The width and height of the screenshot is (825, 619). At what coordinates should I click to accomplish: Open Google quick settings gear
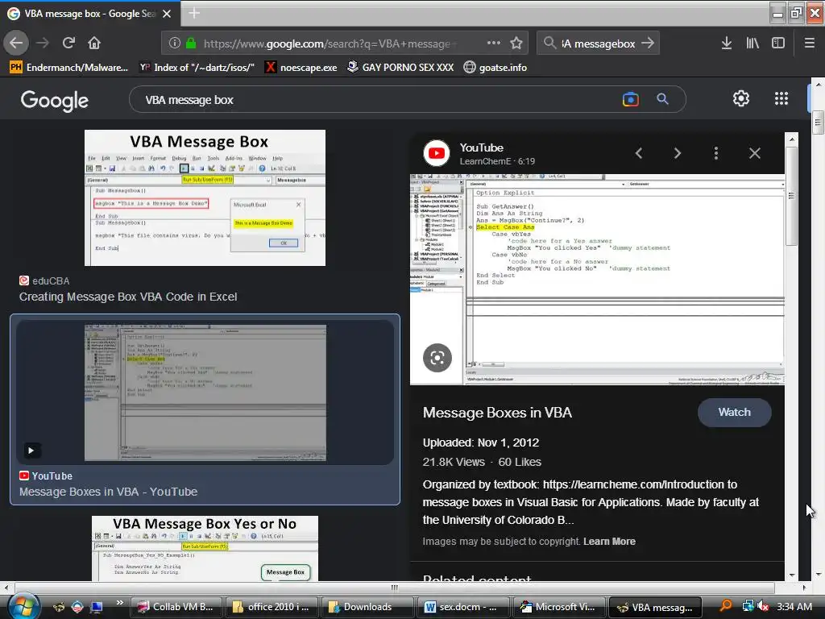coord(741,98)
